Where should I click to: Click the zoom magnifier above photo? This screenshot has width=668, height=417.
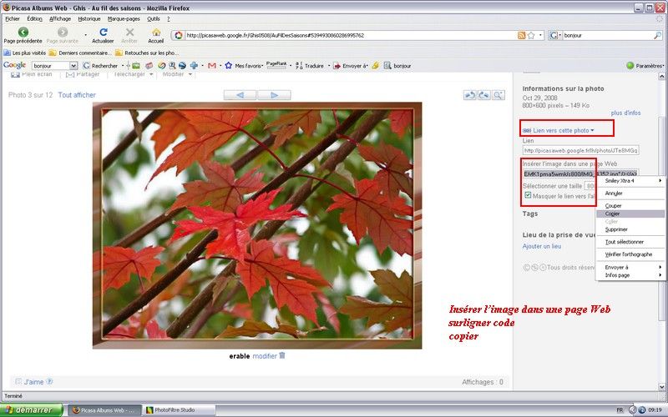click(498, 95)
